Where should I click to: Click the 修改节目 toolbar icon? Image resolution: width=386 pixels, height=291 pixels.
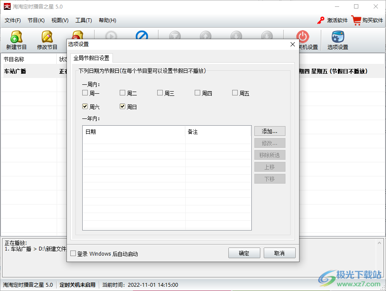tap(47, 37)
